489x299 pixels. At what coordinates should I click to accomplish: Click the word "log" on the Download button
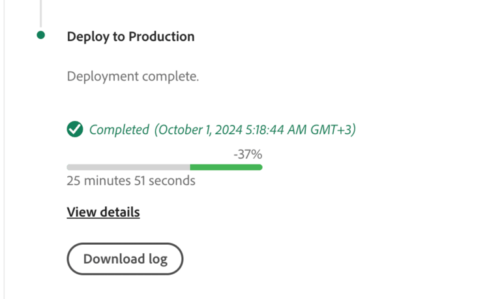coord(156,259)
